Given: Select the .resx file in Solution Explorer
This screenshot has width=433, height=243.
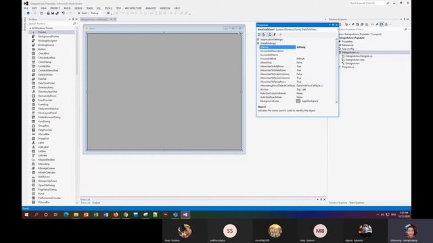Looking at the screenshot, I should click(x=355, y=59).
